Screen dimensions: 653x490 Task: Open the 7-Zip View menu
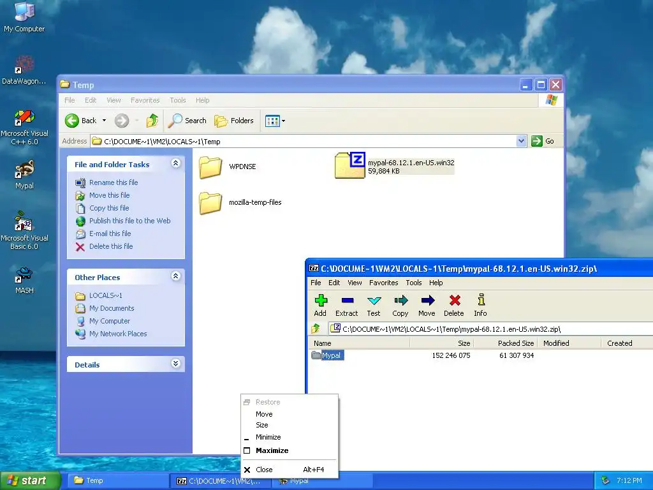click(x=355, y=283)
